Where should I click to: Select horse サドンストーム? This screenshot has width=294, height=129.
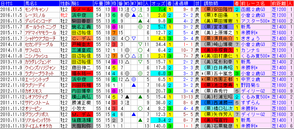37,103
